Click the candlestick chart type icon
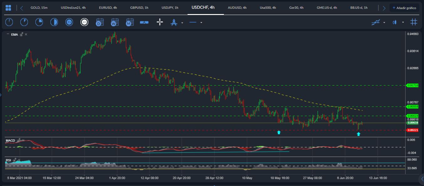 tap(394, 22)
